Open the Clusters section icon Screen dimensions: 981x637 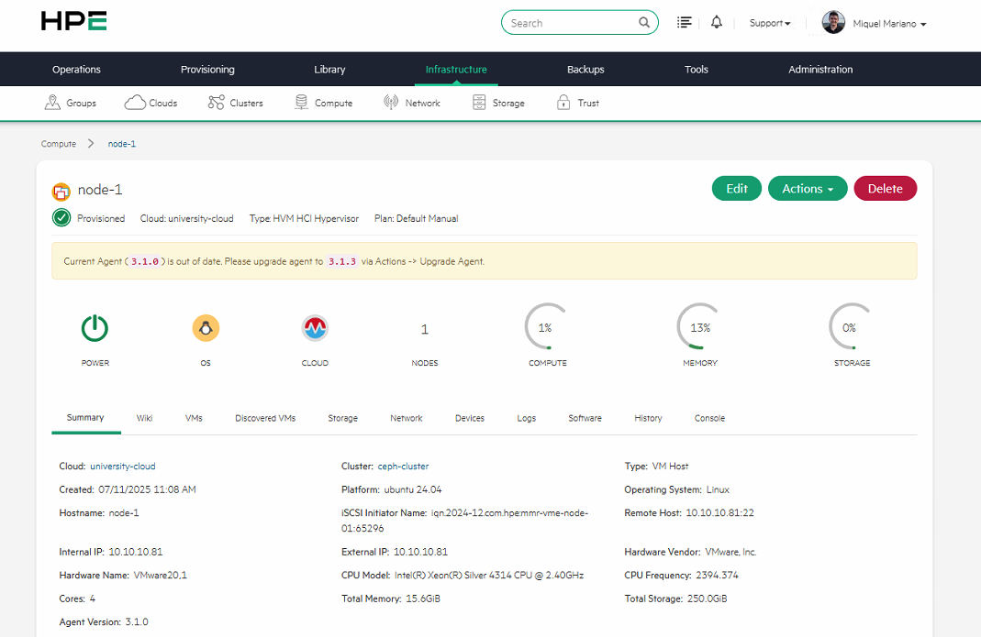point(217,103)
